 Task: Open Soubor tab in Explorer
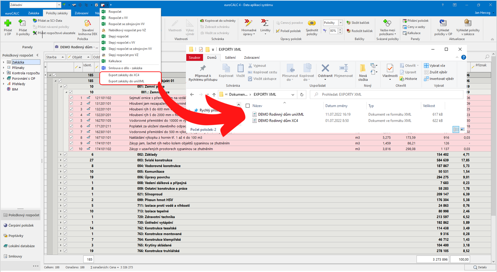point(194,58)
